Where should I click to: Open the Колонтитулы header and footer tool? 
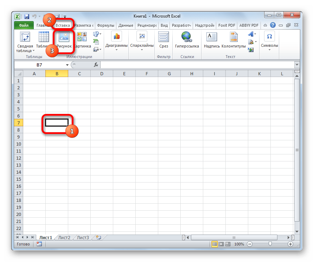[x=233, y=37]
